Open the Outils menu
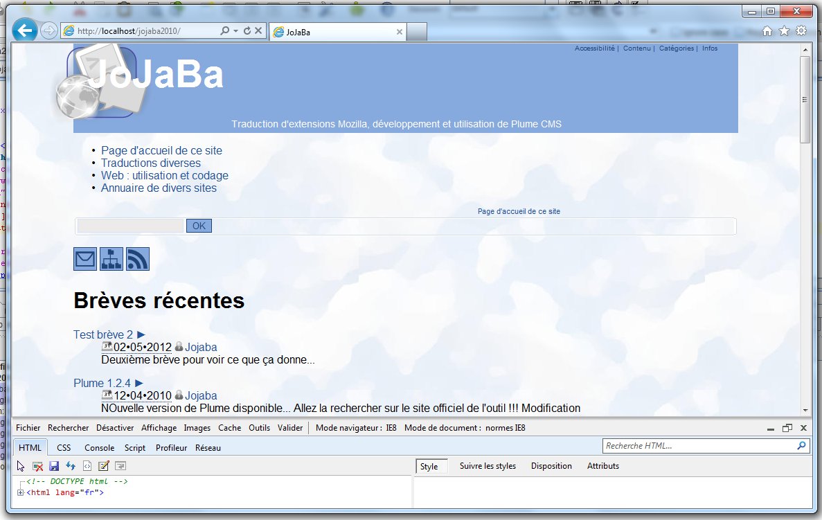 (260, 428)
